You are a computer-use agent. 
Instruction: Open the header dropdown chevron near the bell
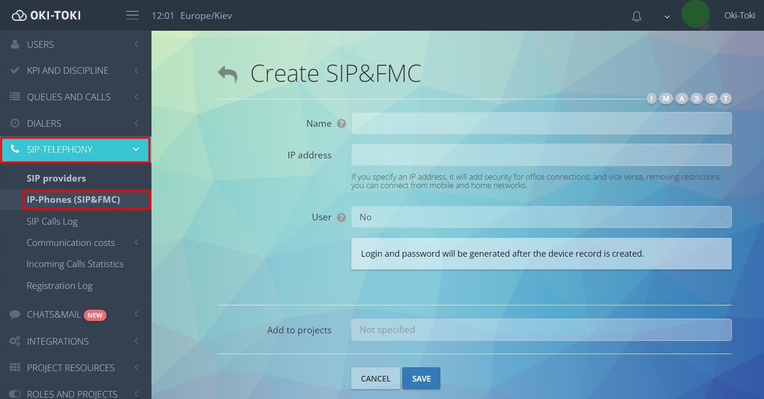[x=667, y=17]
